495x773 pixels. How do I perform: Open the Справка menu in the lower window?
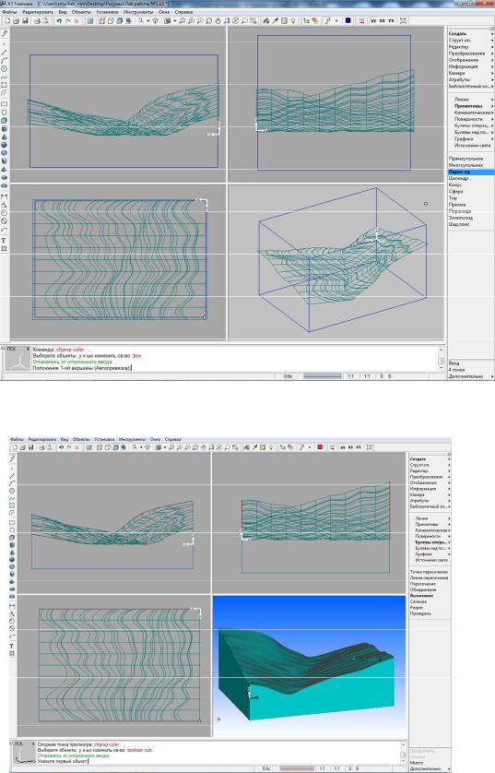click(172, 439)
